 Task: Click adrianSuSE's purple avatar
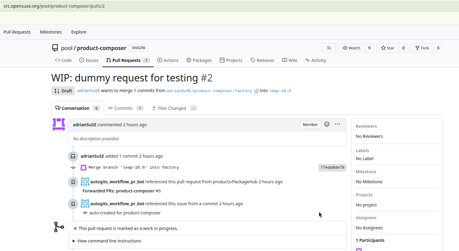point(58,124)
